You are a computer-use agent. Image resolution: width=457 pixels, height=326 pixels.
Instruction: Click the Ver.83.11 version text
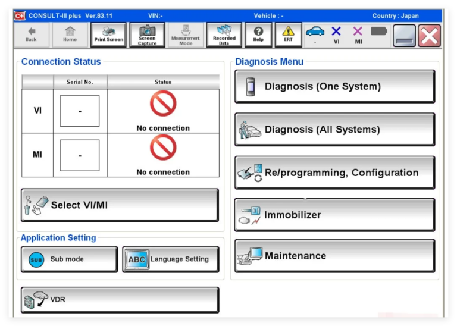99,16
